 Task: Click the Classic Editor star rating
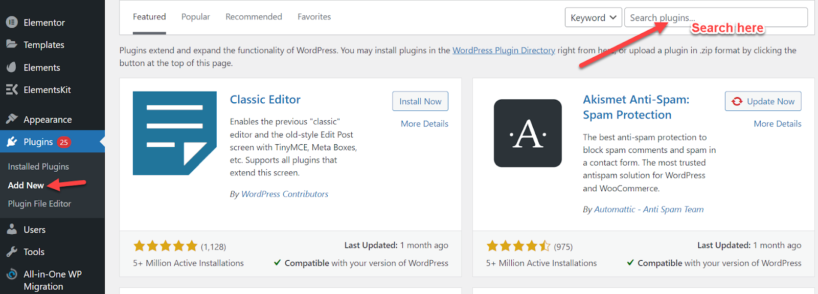click(165, 246)
